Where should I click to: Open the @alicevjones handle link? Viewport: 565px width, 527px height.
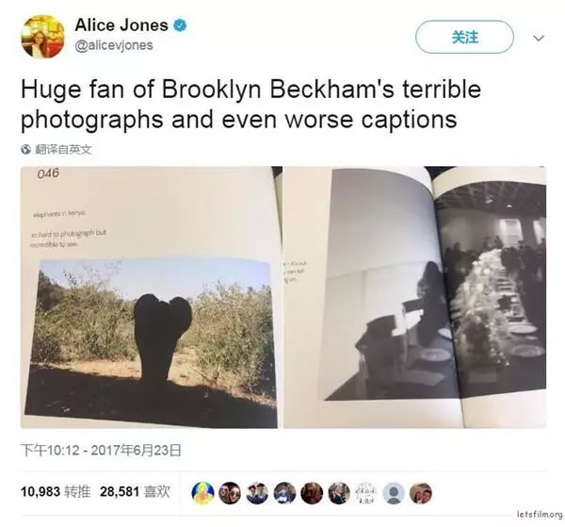click(x=114, y=45)
